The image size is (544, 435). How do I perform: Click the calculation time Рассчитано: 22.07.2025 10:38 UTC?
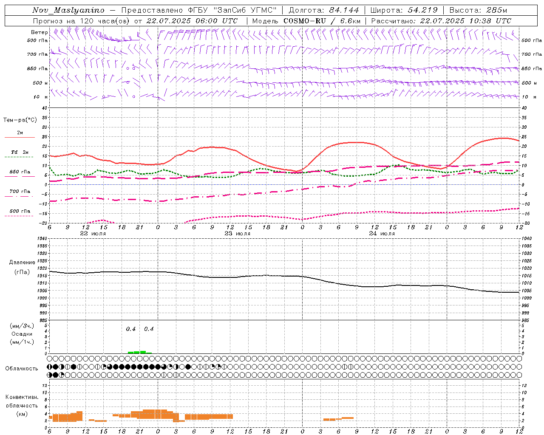pos(441,21)
